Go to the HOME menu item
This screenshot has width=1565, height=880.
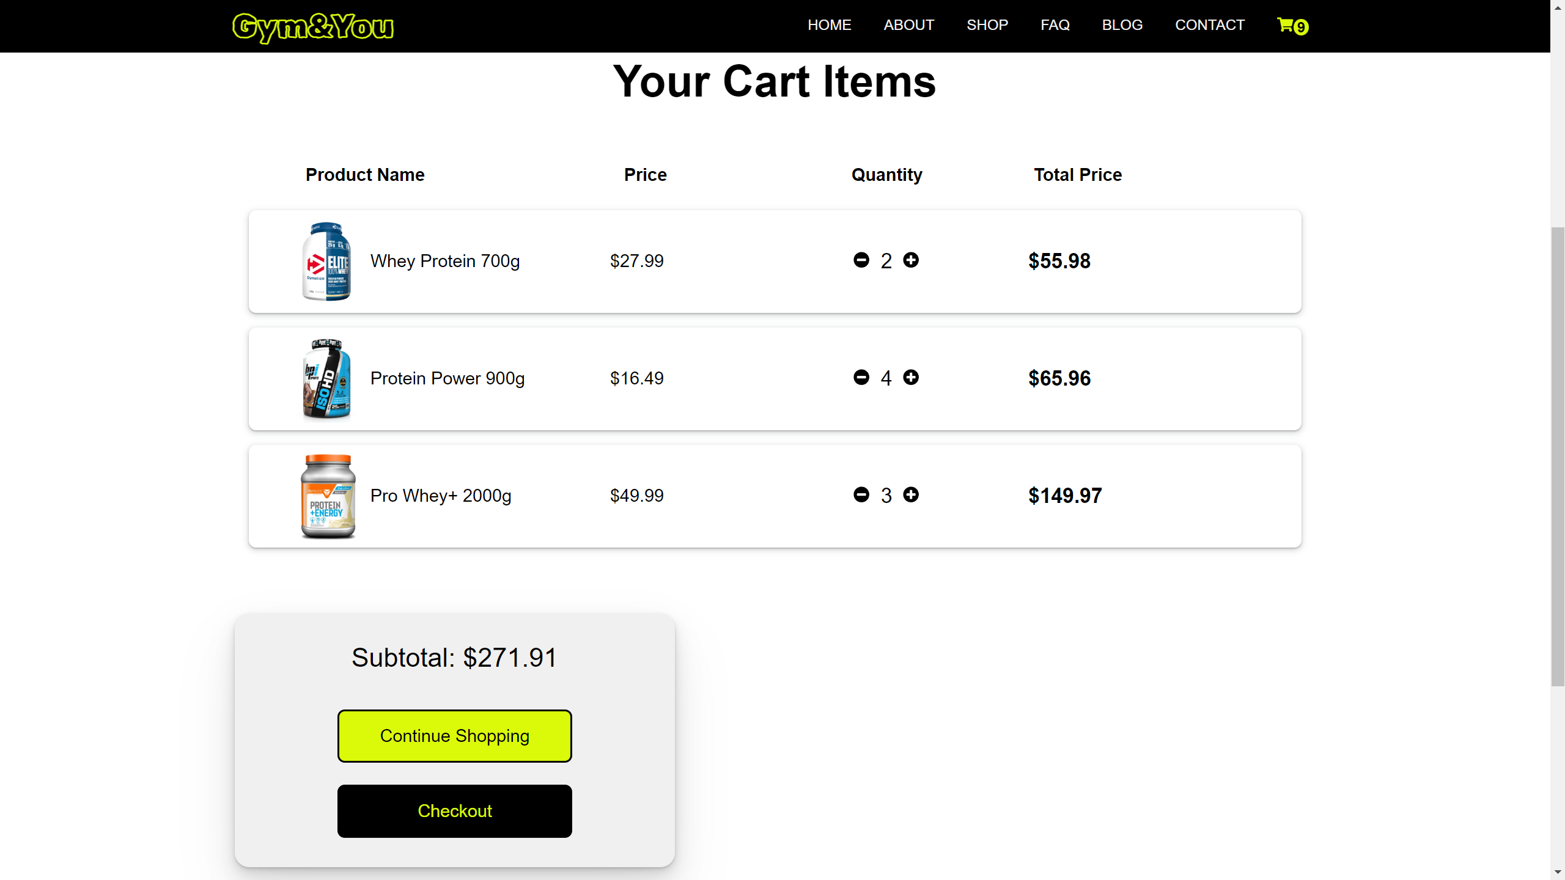(829, 25)
